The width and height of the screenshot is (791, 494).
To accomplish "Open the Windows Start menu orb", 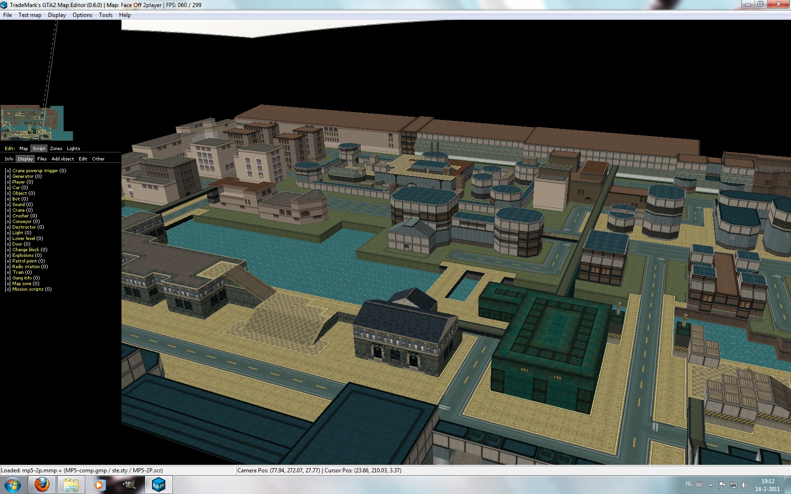I will (x=13, y=484).
